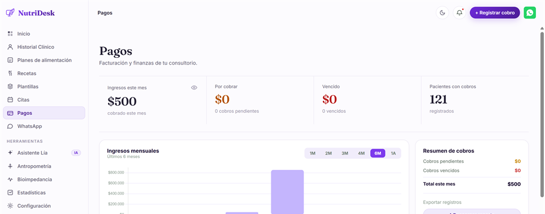This screenshot has width=545, height=214.
Task: Click the Historial Clínico person icon
Action: (10, 47)
